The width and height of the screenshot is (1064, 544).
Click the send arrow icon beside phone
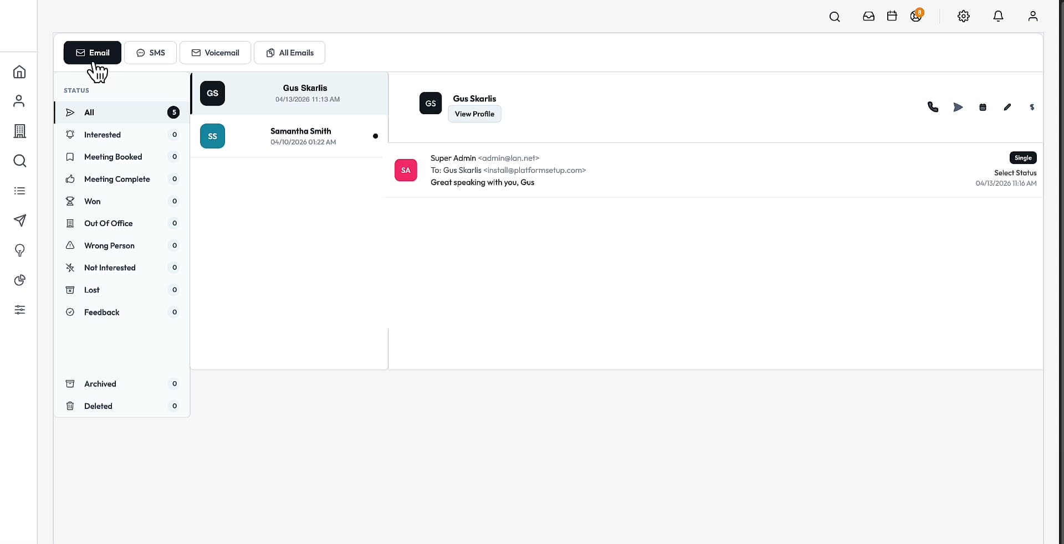point(958,107)
